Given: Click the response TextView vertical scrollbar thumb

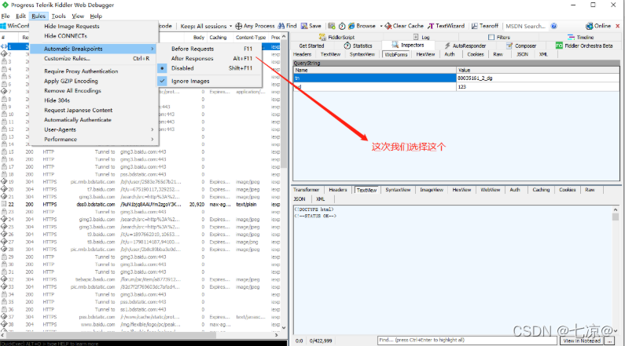Looking at the screenshot, I should [x=616, y=217].
